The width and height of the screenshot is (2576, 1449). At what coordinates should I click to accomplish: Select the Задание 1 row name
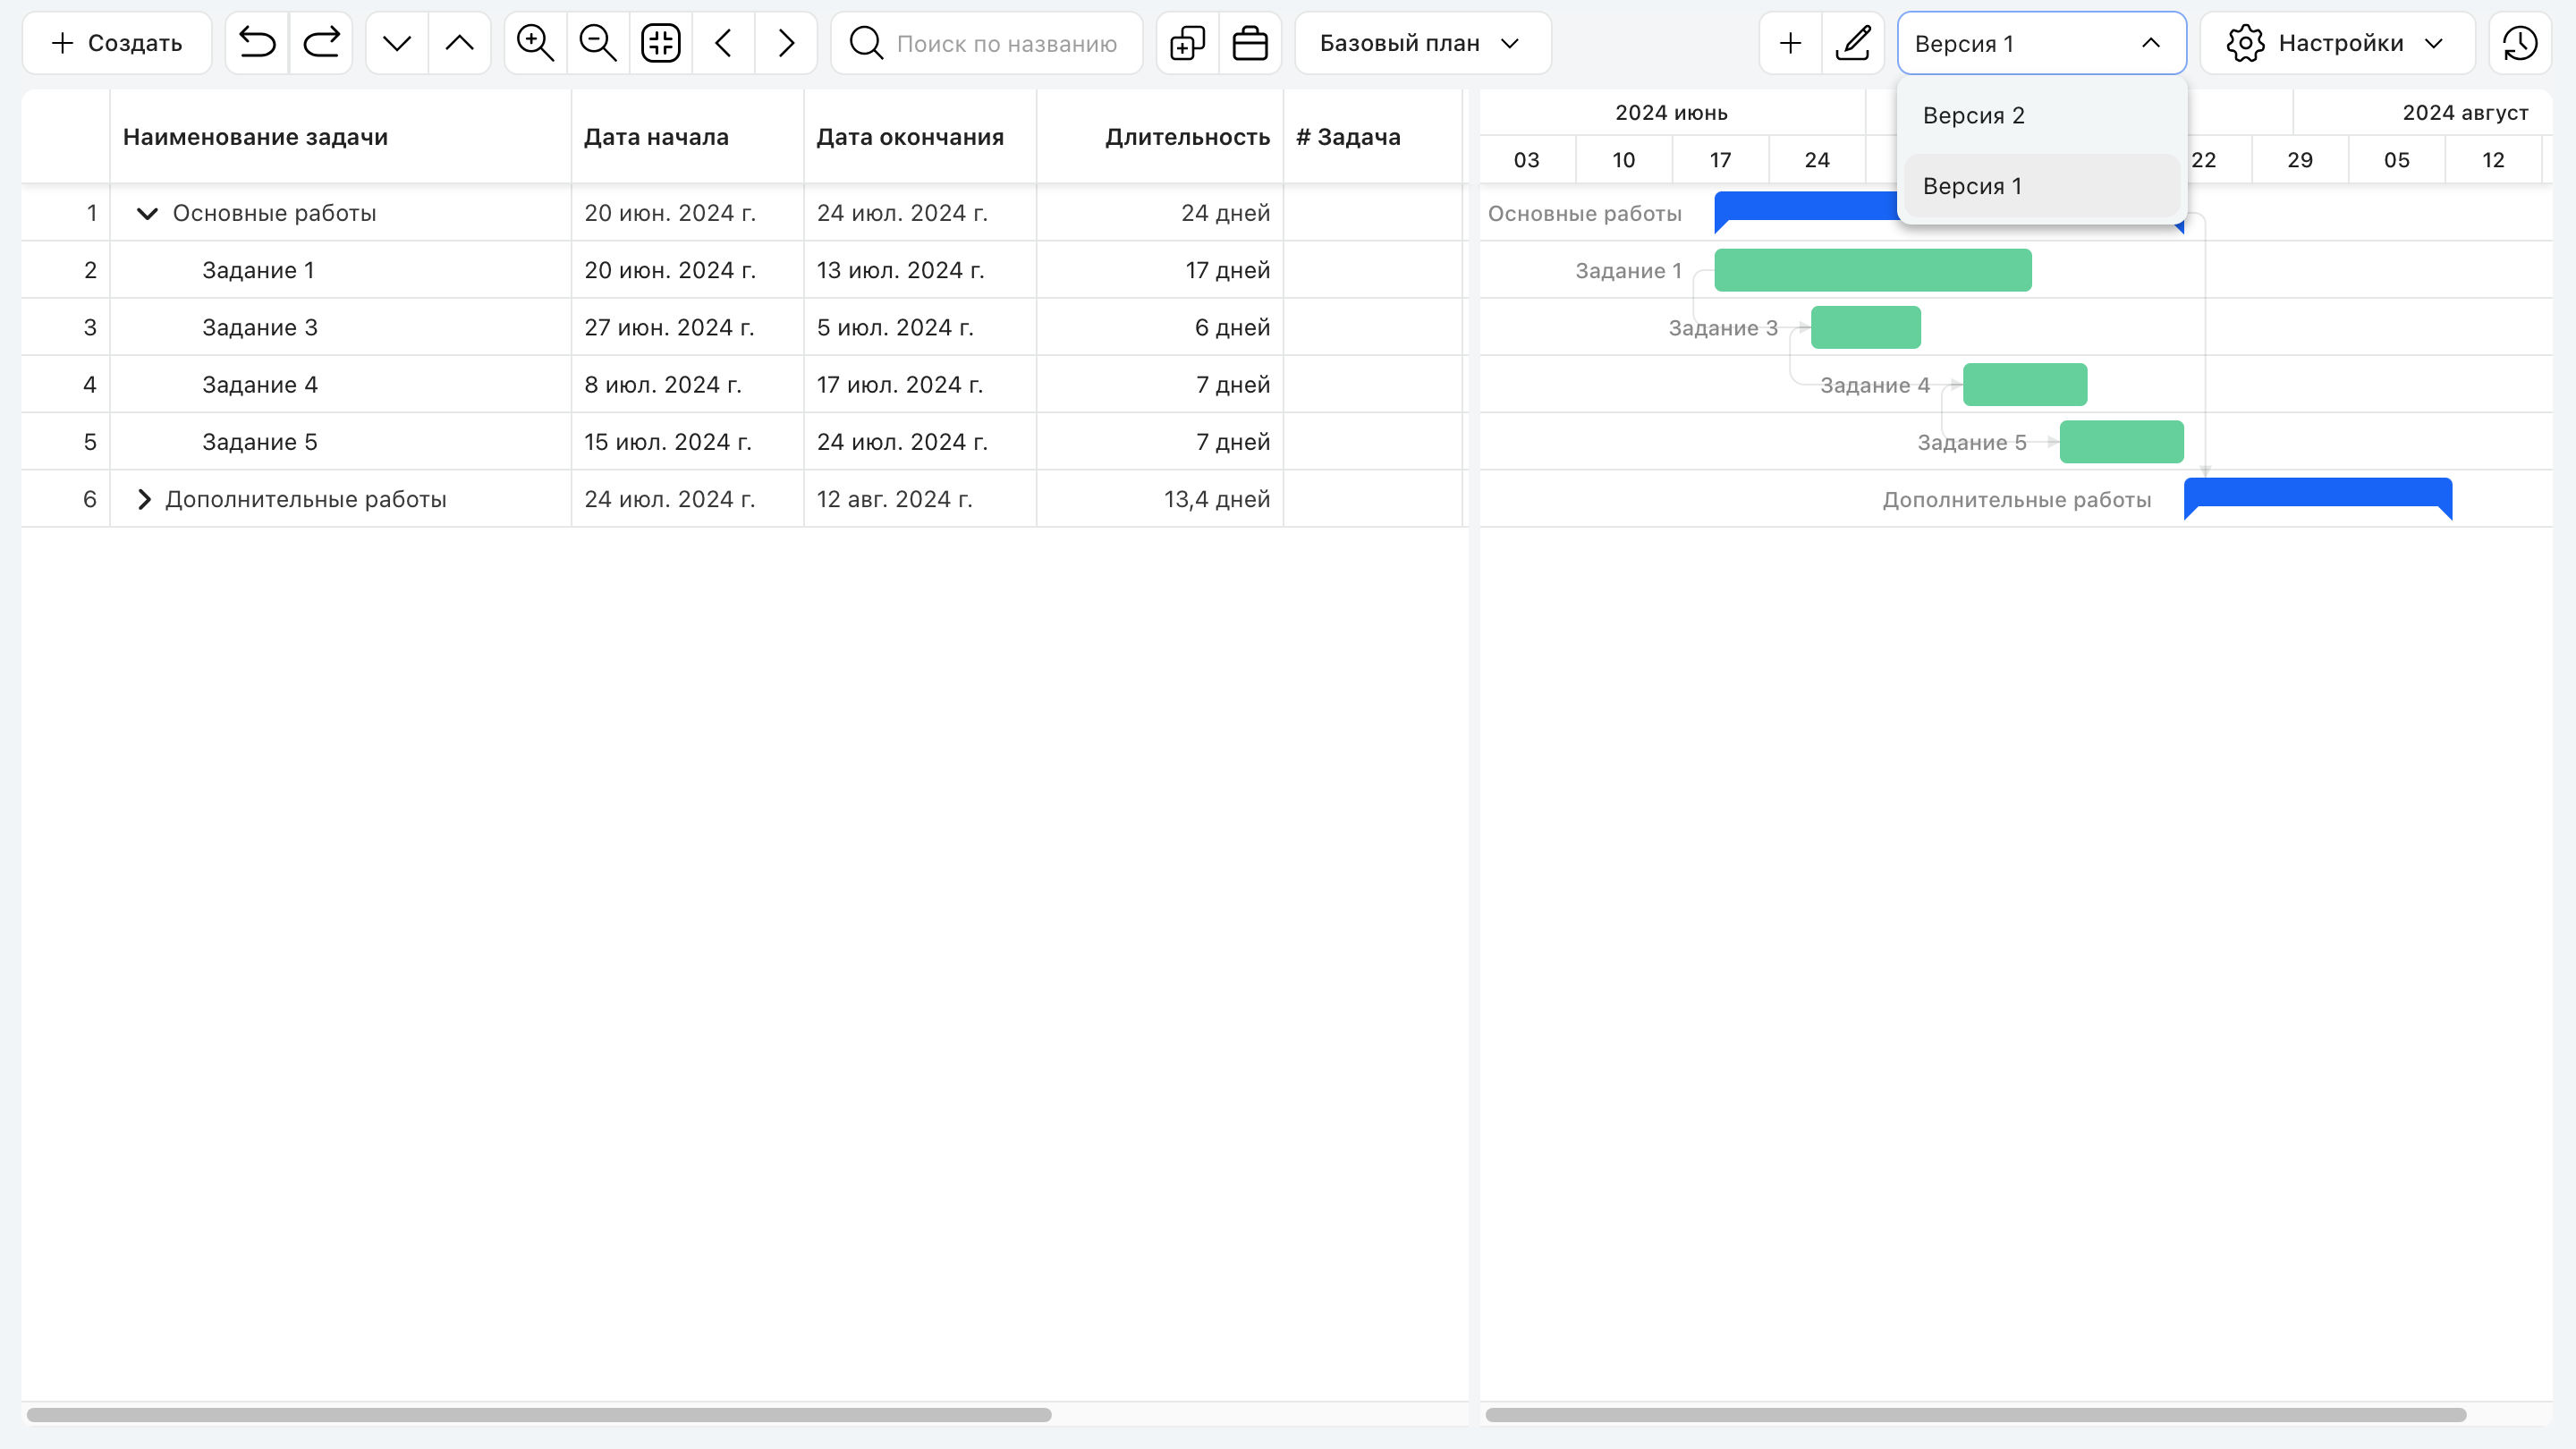point(259,270)
